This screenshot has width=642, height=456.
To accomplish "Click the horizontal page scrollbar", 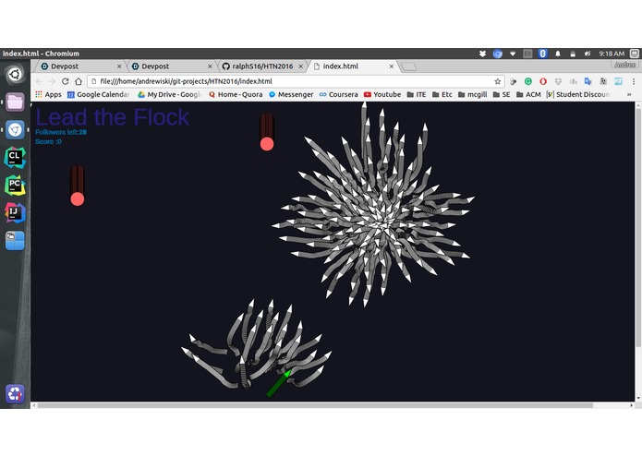I will click(315, 405).
